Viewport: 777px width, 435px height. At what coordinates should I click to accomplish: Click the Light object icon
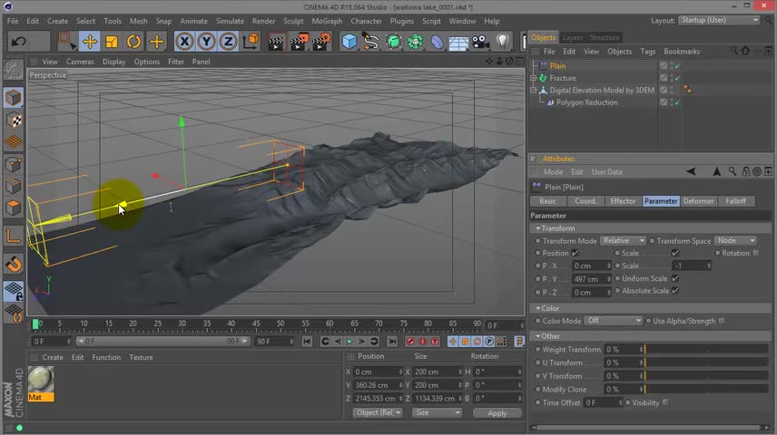point(503,42)
